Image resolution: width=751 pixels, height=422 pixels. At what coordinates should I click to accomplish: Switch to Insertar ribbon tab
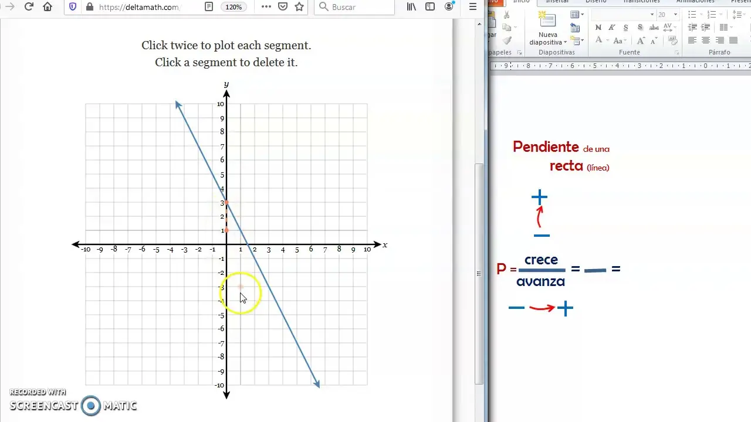557,2
